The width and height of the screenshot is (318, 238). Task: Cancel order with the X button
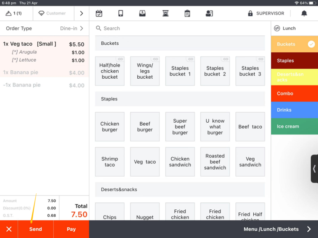9,229
